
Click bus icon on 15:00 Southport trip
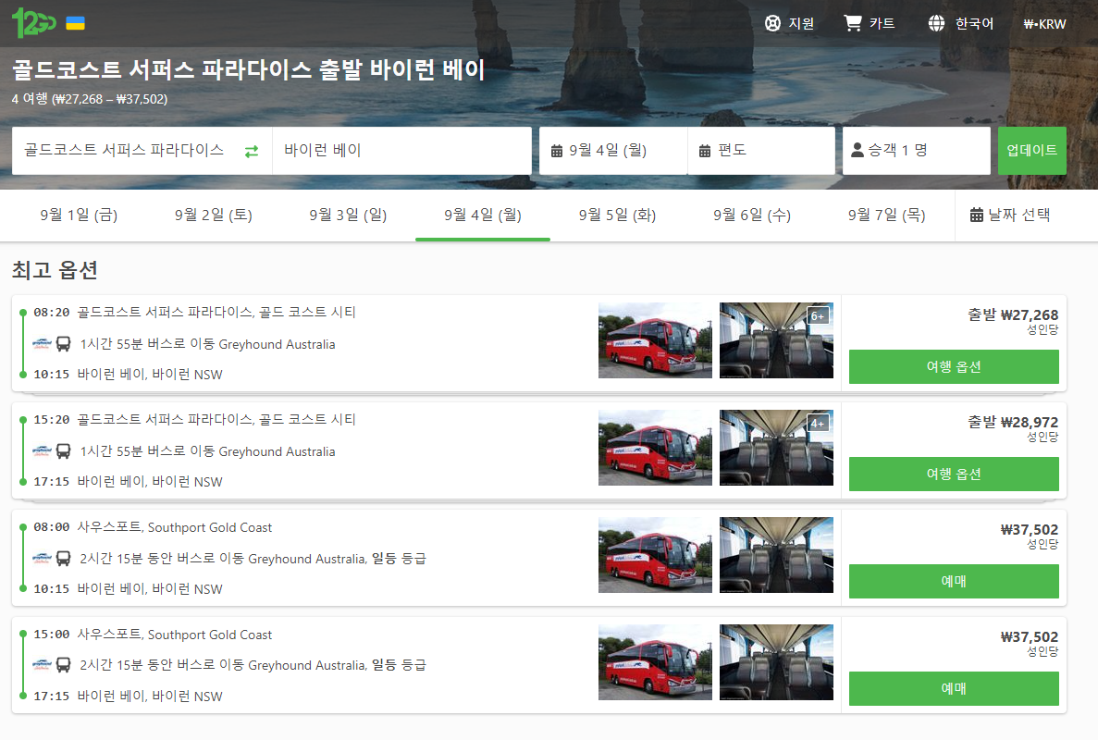[63, 665]
